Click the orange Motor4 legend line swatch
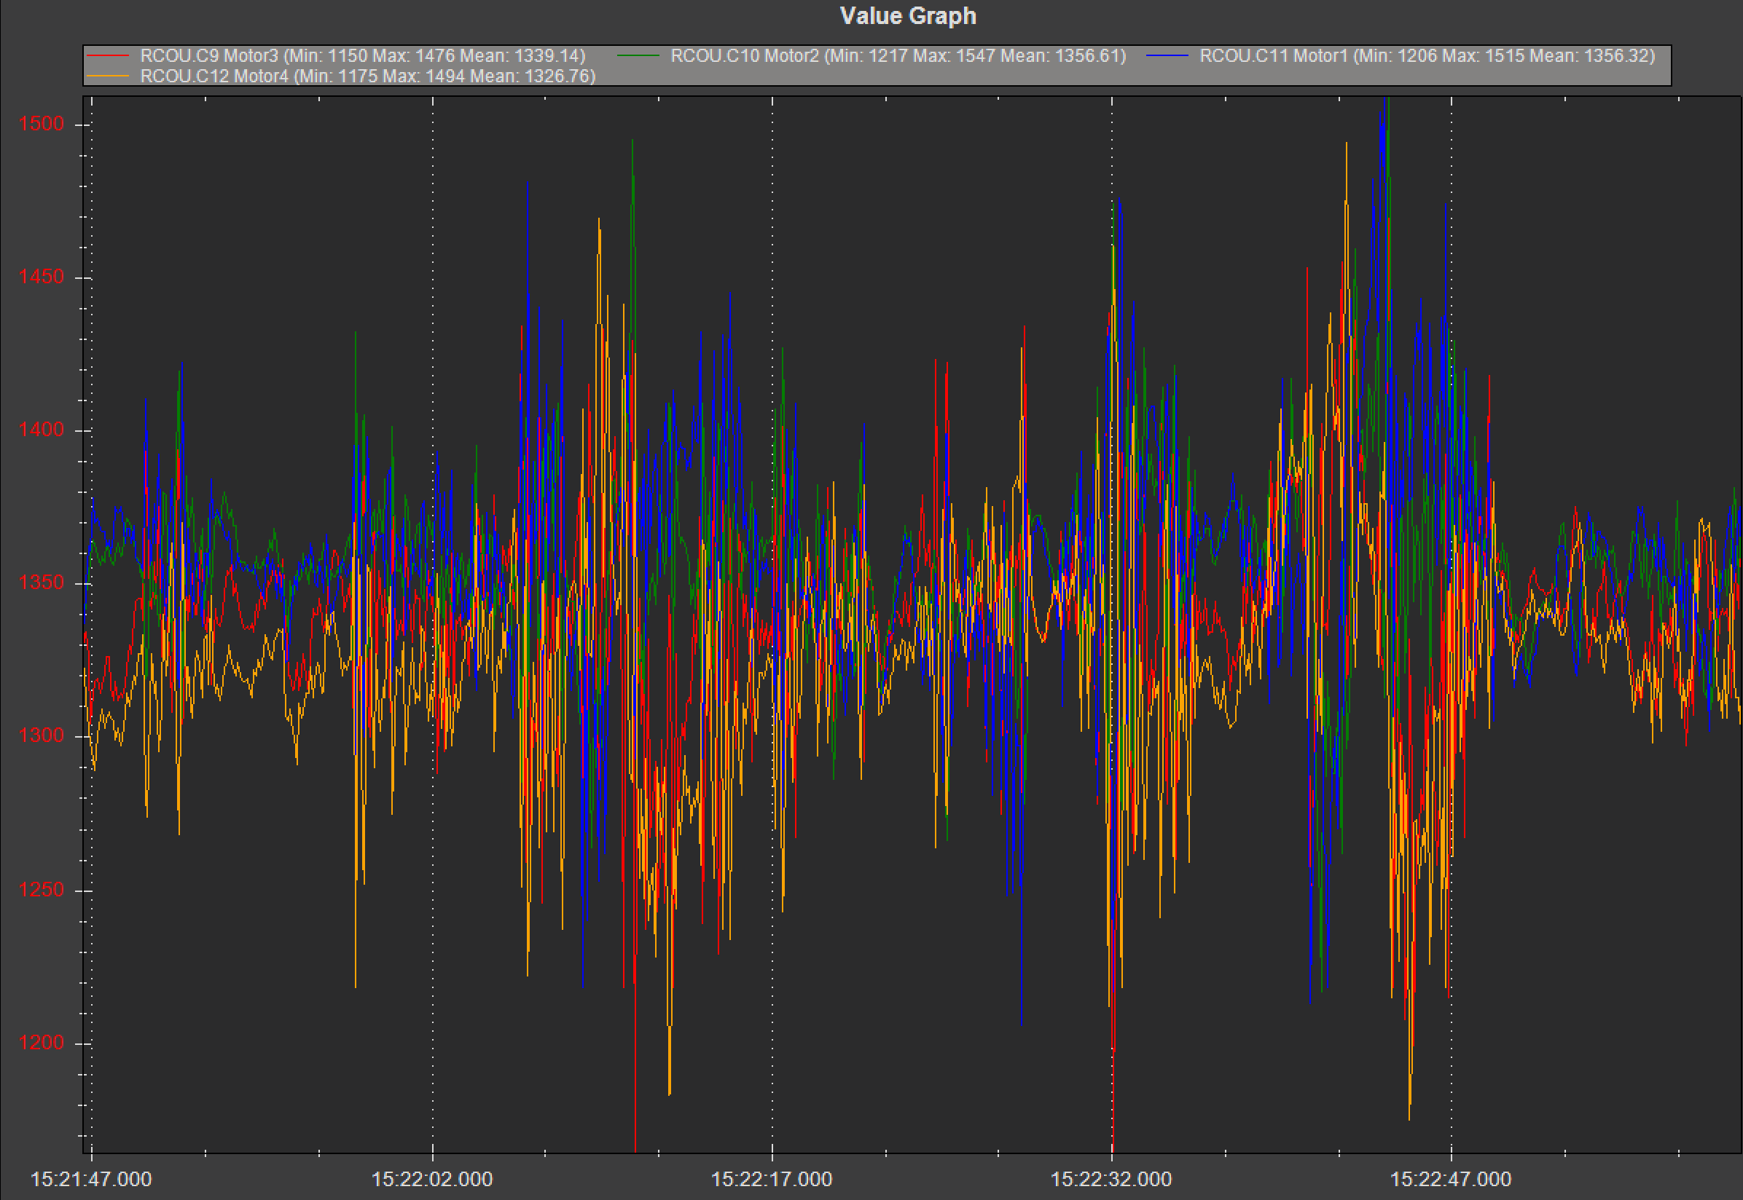 tap(108, 76)
